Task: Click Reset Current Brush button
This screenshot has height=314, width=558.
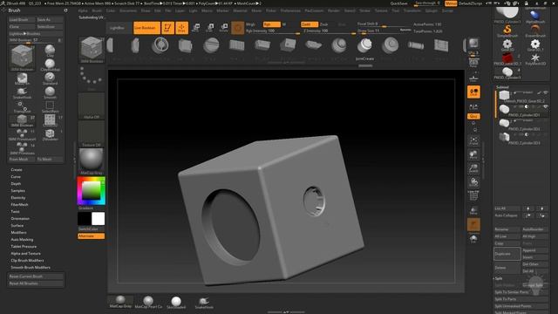Action: coord(36,276)
